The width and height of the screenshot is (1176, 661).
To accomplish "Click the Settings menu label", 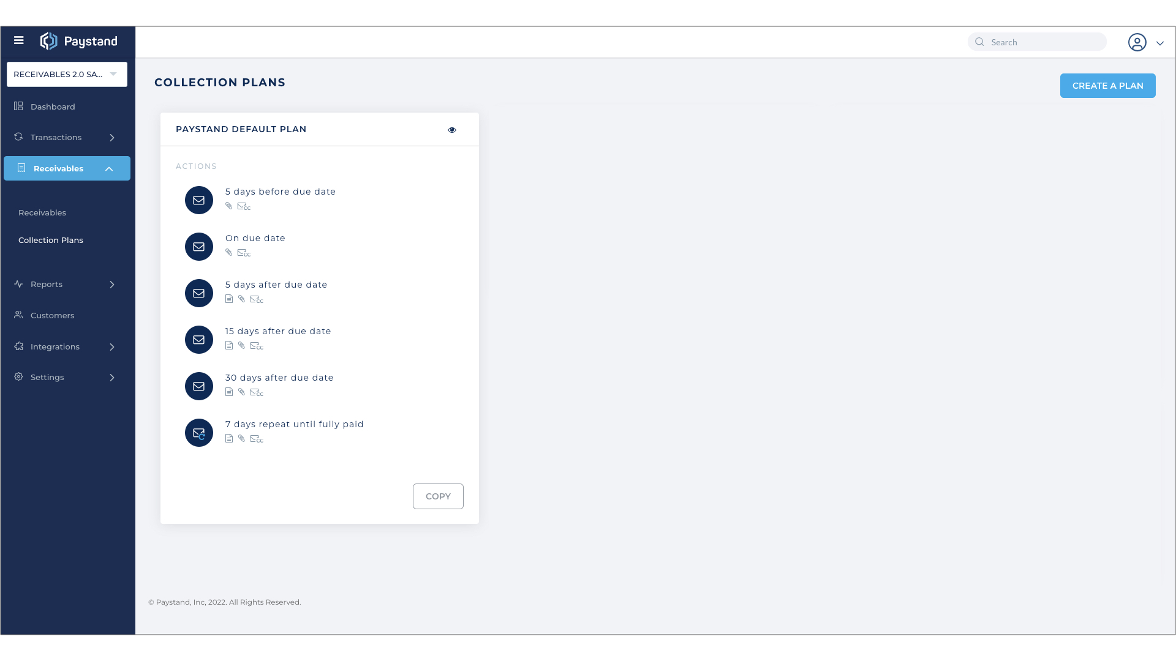I will pos(47,377).
